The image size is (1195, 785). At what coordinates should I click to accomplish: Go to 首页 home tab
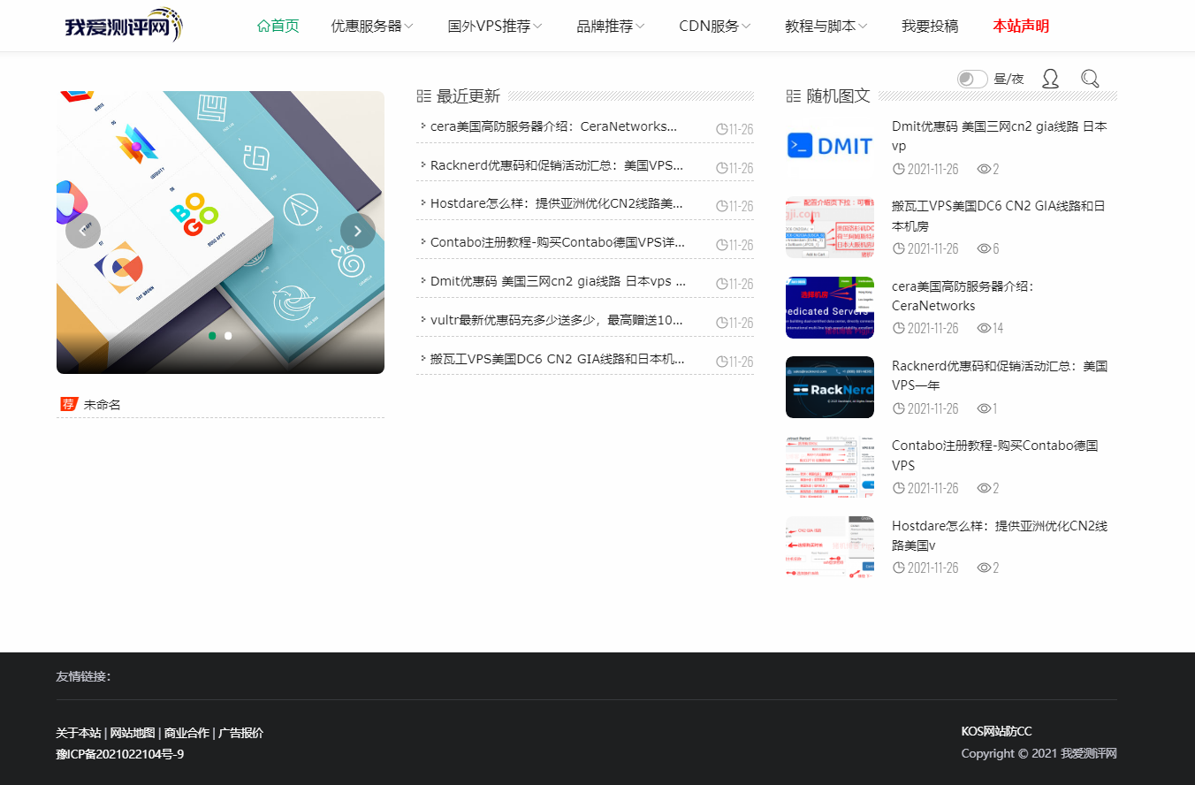point(278,26)
